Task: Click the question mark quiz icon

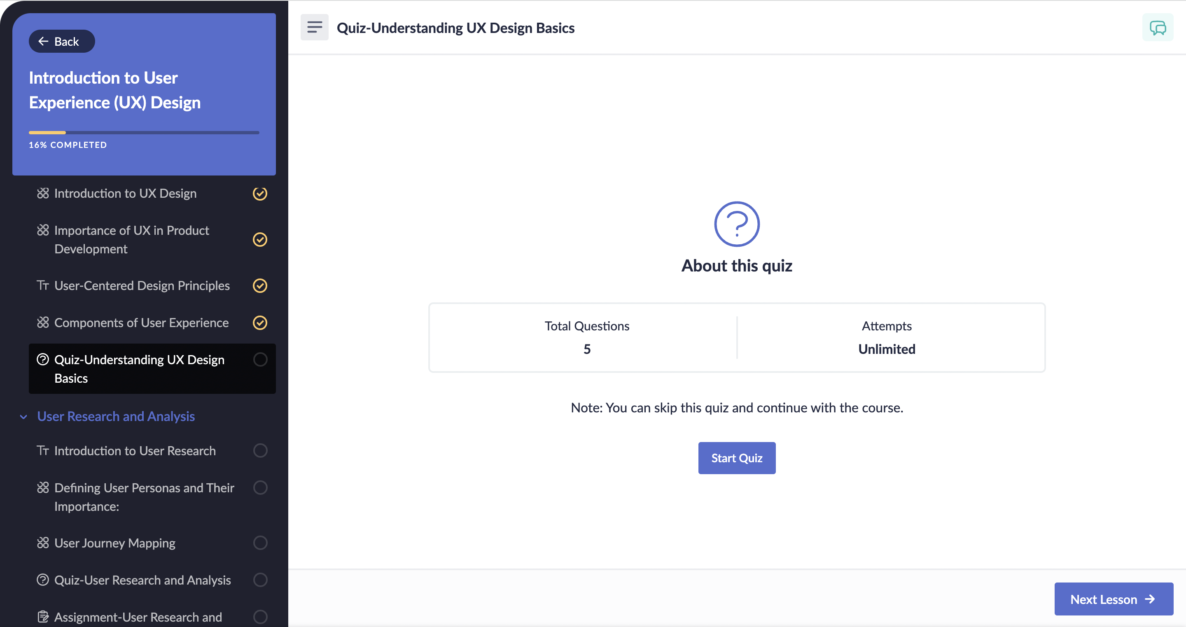Action: coord(737,224)
